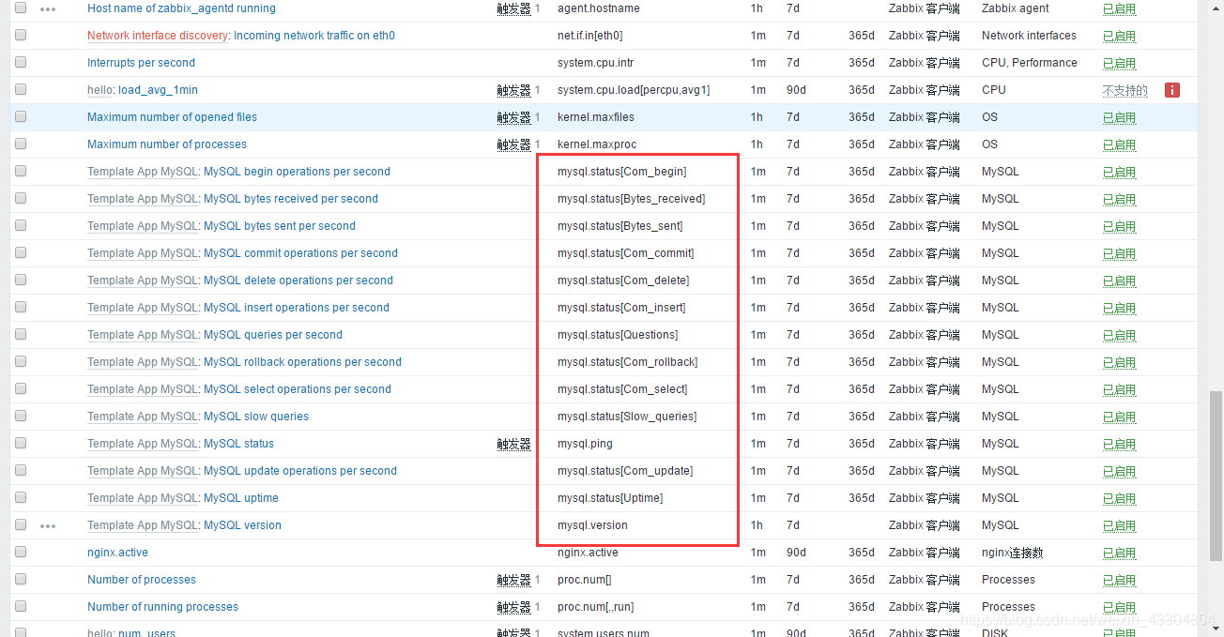Image resolution: width=1224 pixels, height=637 pixels.
Task: Open MySQL rollback operations per second item
Action: [x=302, y=362]
